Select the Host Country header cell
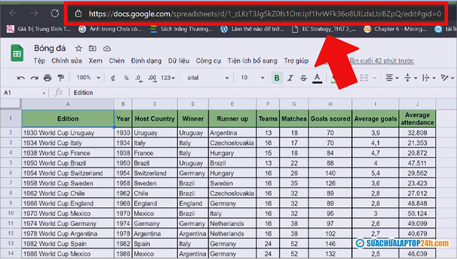Image resolution: width=457 pixels, height=259 pixels. click(155, 119)
